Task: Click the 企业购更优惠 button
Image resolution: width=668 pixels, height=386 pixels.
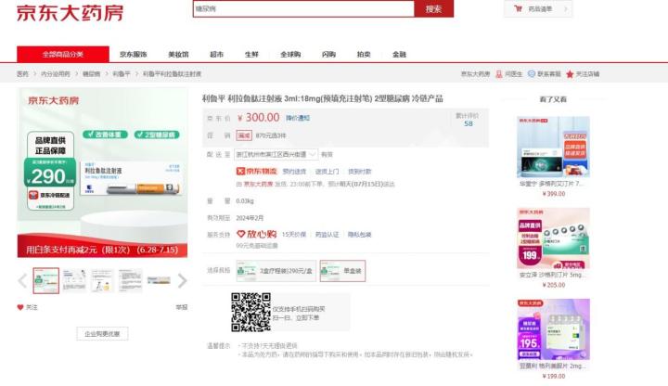Action: click(102, 334)
